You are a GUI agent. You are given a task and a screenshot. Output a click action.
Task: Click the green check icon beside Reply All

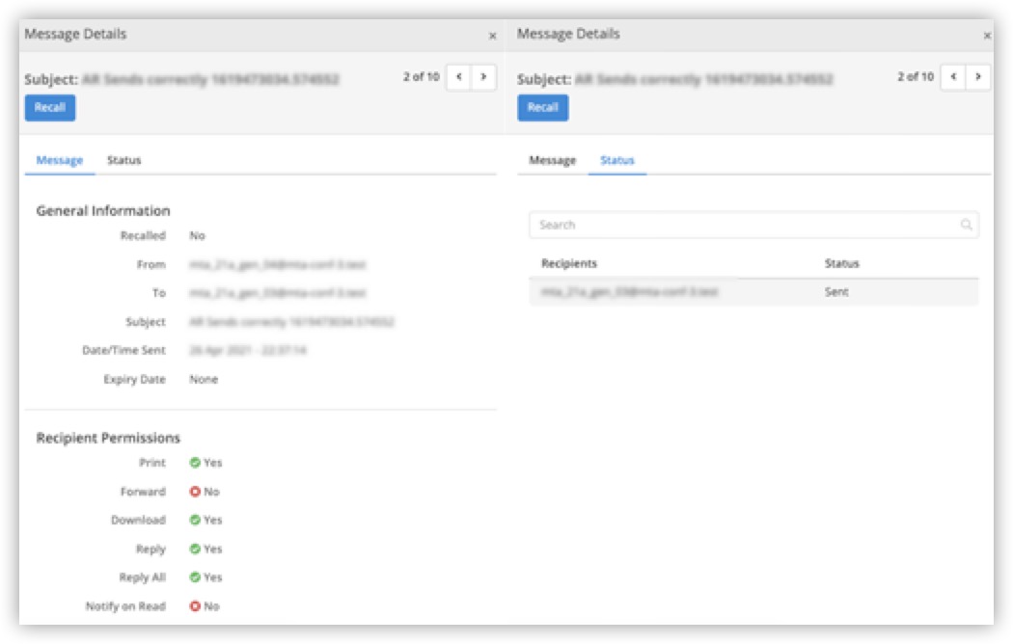pyautogui.click(x=195, y=577)
